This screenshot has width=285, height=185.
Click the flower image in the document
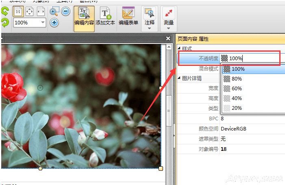tap(81, 106)
